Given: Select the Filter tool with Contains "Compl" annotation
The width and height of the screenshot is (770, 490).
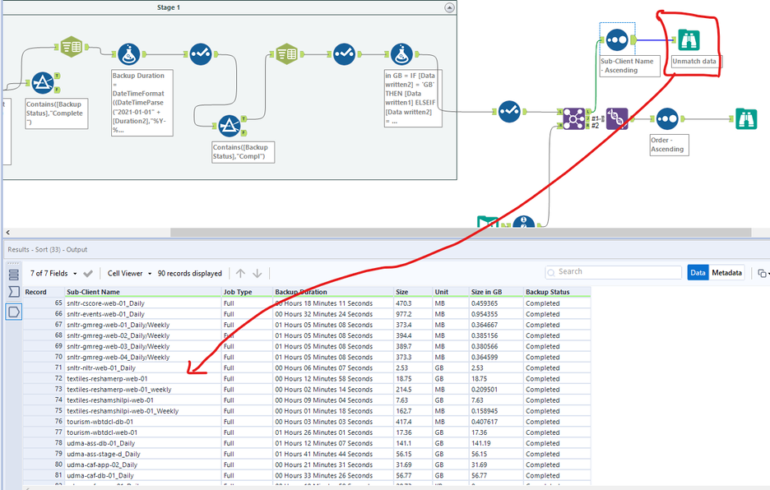Looking at the screenshot, I should click(x=229, y=126).
